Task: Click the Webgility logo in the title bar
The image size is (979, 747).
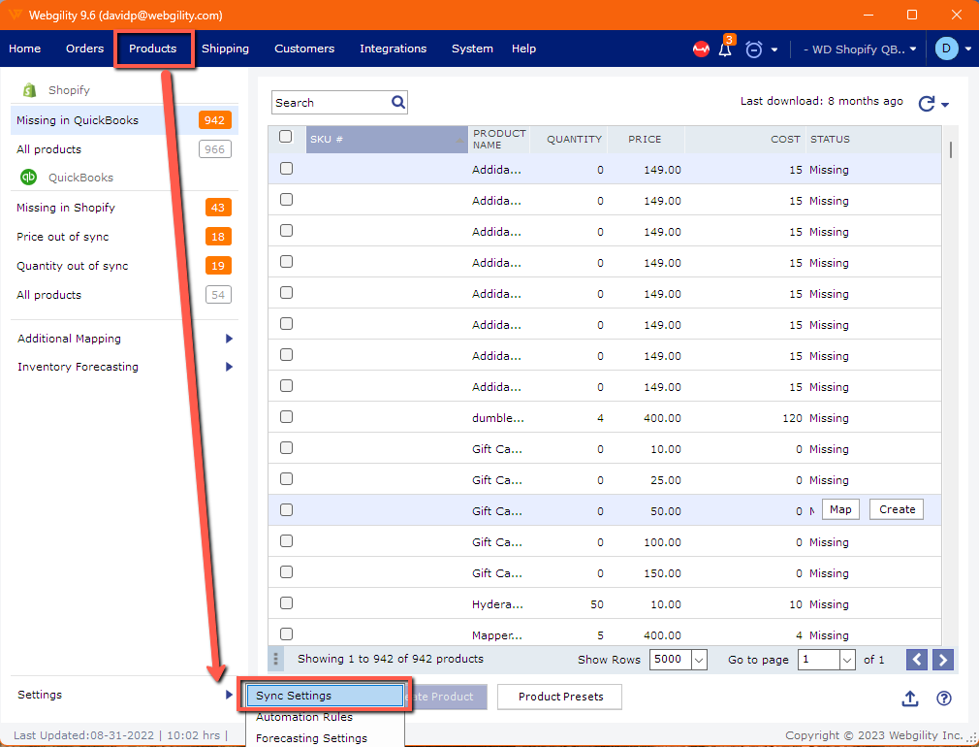Action: click(x=16, y=15)
